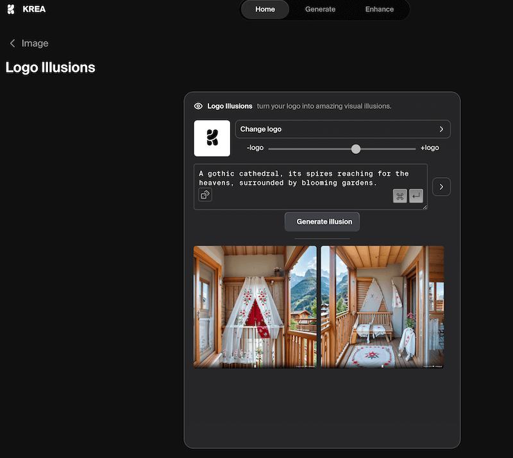Screen dimensions: 513x458
Task: Click the next arrow button beside prompt
Action: click(x=441, y=187)
